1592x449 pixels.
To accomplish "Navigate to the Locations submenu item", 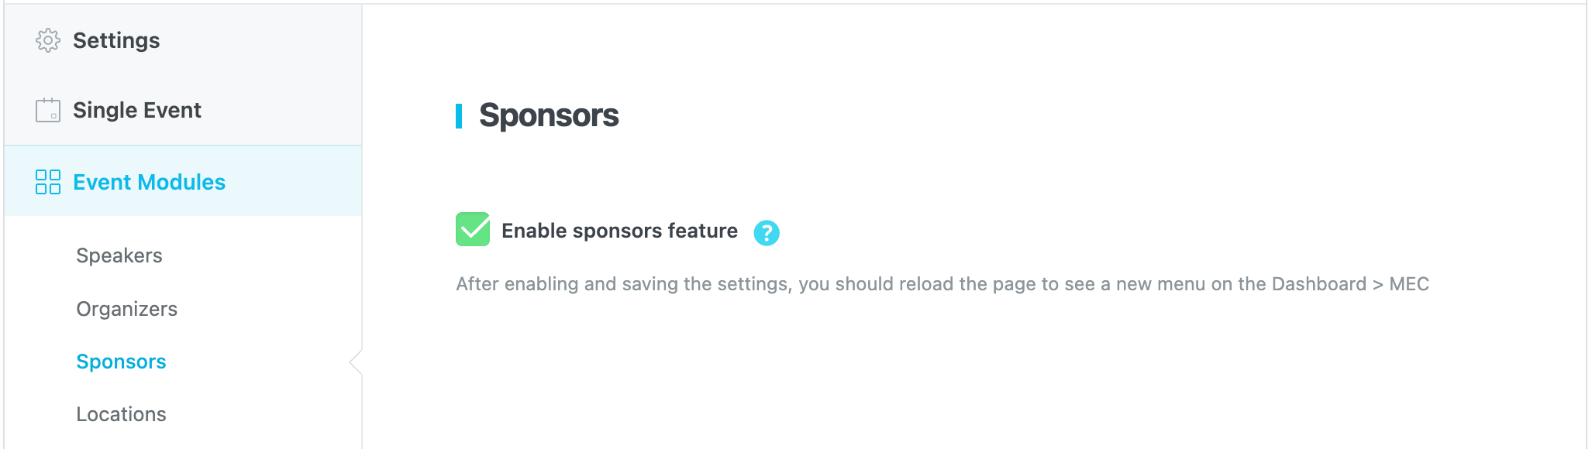I will pyautogui.click(x=122, y=414).
